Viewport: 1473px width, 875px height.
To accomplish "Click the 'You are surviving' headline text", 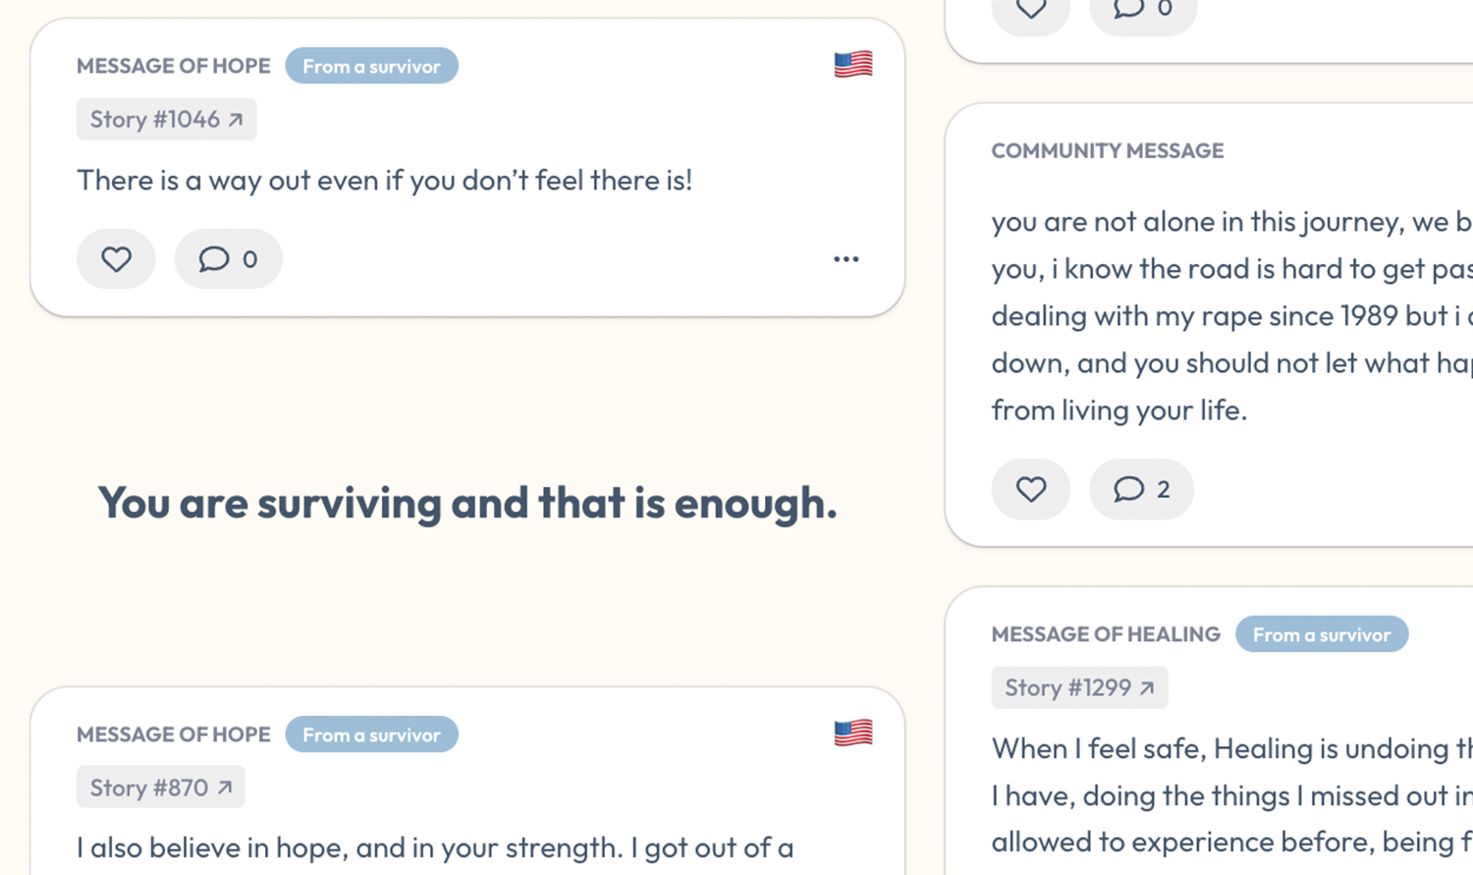I will (x=467, y=503).
